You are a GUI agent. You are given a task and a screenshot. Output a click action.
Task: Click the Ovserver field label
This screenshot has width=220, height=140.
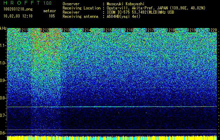71,4
